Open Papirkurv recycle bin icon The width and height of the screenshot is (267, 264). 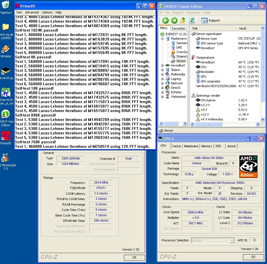point(6,7)
